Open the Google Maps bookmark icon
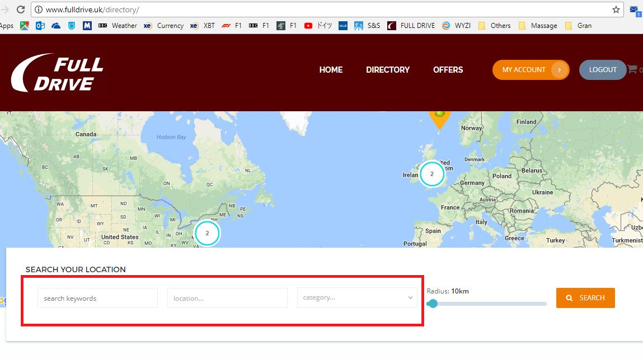 tap(25, 25)
